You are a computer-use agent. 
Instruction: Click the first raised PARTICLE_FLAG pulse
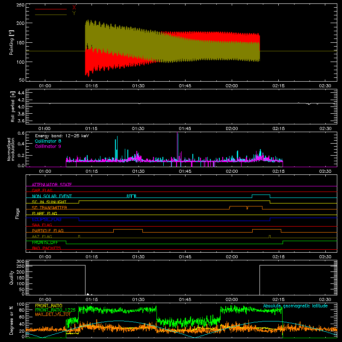pos(128,231)
